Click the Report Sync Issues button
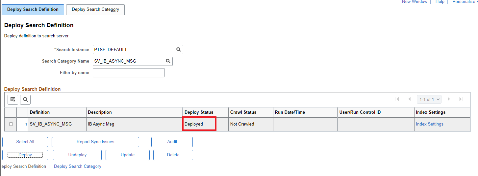 click(95, 142)
